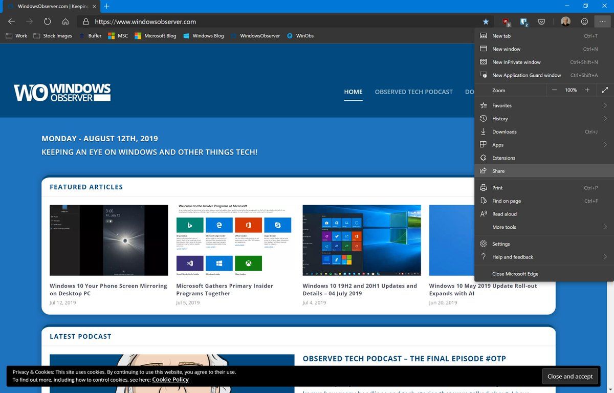614x393 pixels.
Task: Go to the HOME nav link
Action: (x=353, y=92)
